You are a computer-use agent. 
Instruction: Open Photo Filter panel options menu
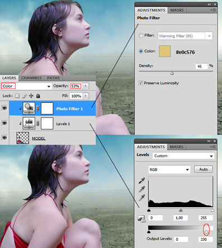[x=213, y=10]
